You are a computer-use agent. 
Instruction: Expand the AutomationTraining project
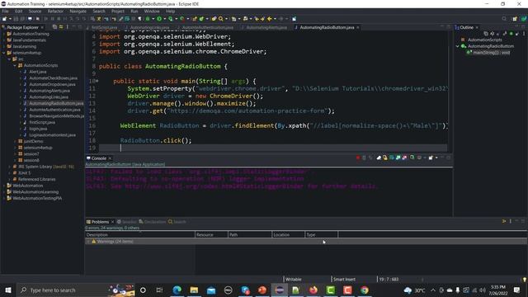pos(4,34)
